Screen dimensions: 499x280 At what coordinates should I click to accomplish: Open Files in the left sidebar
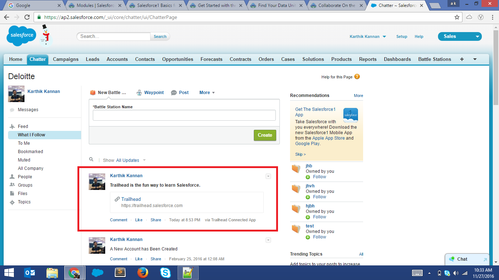(x=23, y=194)
